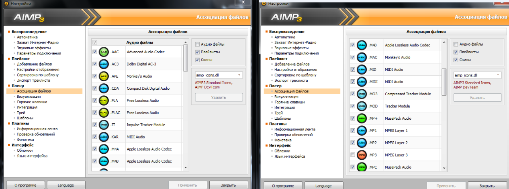Open 'Визуализация' in left window tree
The height and width of the screenshot is (189, 509).
point(29,97)
